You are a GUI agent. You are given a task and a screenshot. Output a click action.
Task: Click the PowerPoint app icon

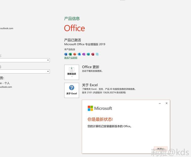[75, 54]
